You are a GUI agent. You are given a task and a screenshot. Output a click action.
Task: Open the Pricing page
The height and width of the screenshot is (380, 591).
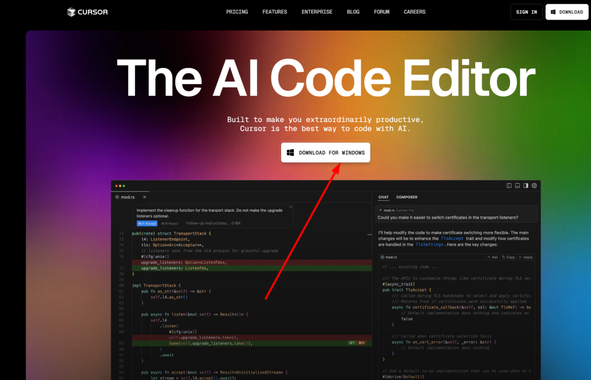(x=237, y=12)
